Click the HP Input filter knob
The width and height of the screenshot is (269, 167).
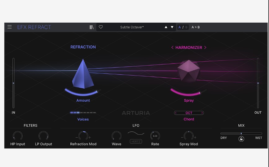[x=18, y=136]
